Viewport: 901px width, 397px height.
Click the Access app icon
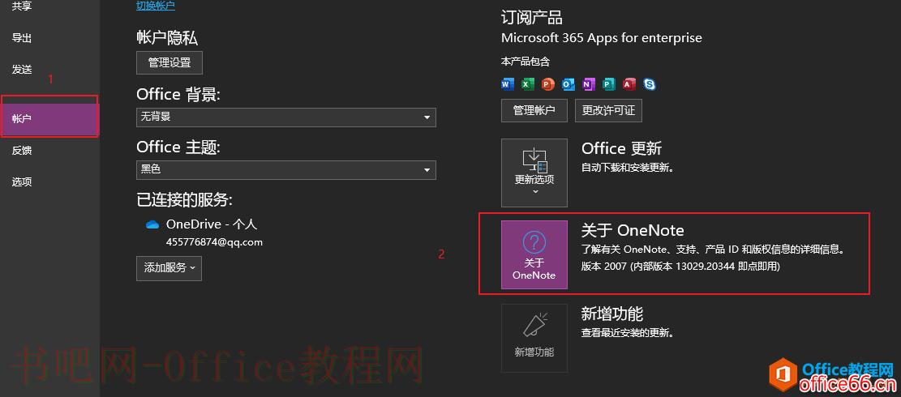point(629,84)
